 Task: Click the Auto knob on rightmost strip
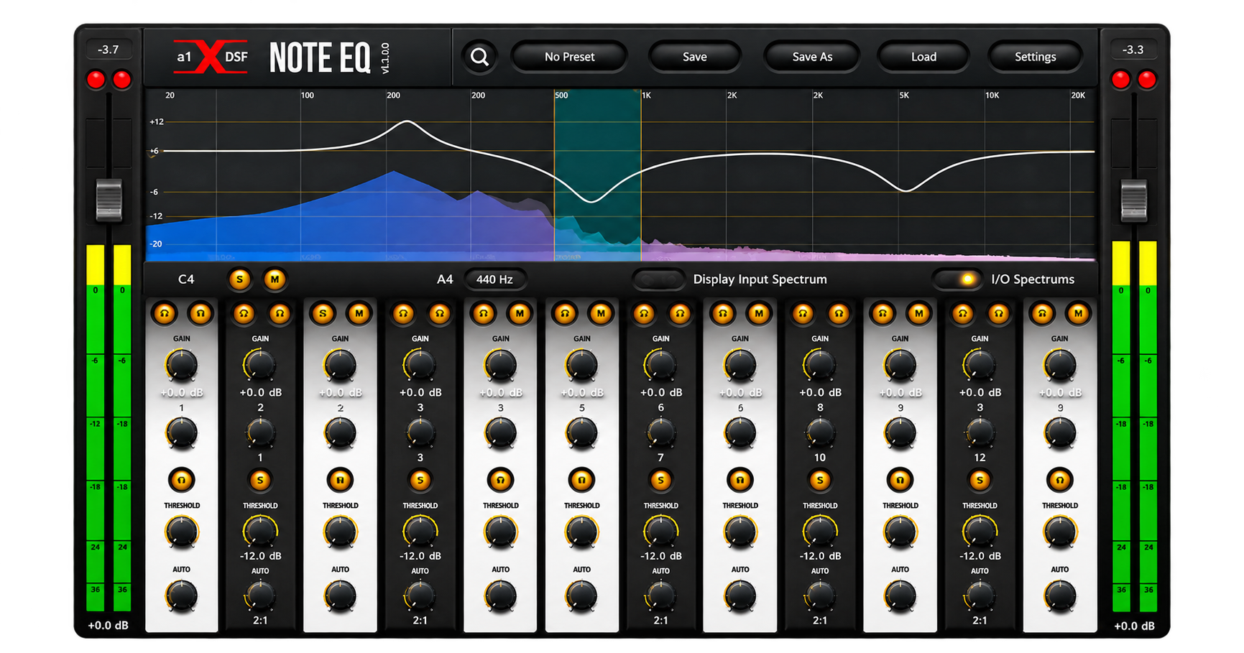[1059, 596]
